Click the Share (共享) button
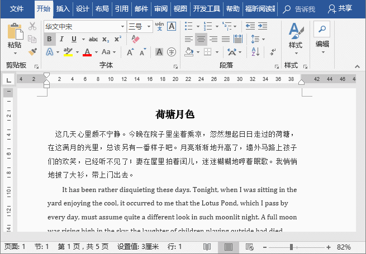This screenshot has width=366, height=254. coord(340,8)
